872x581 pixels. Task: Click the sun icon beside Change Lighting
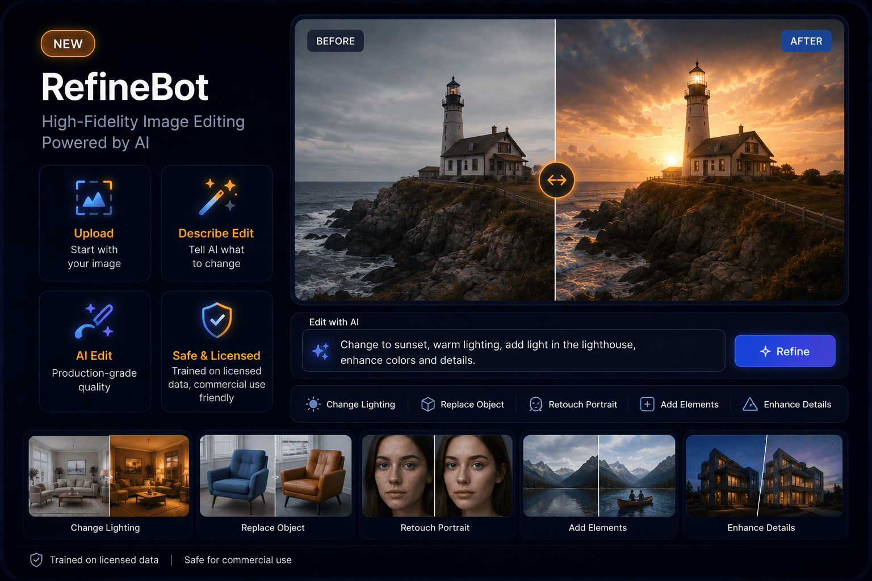pos(313,404)
